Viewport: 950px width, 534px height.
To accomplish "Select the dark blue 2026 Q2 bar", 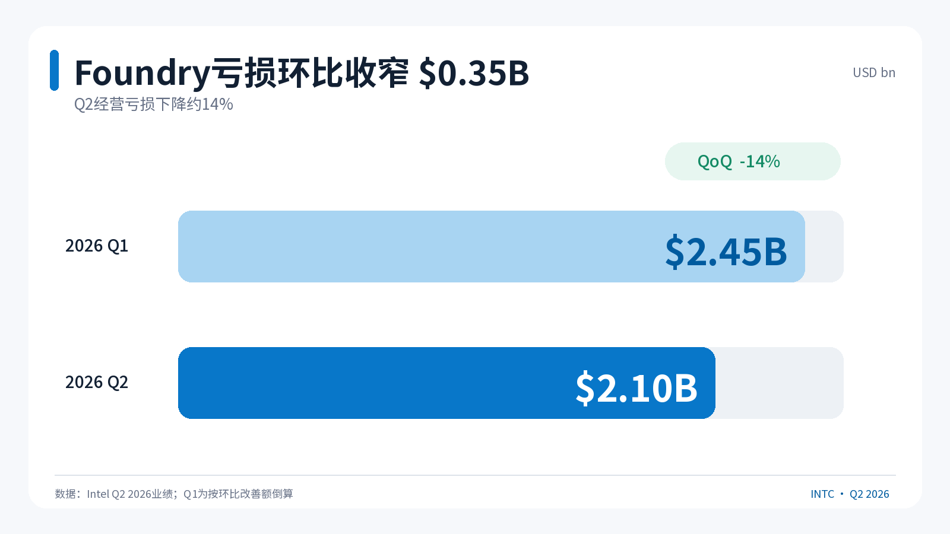I will pos(446,383).
